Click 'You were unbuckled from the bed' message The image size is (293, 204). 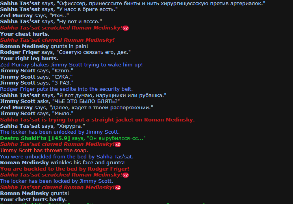(67, 157)
